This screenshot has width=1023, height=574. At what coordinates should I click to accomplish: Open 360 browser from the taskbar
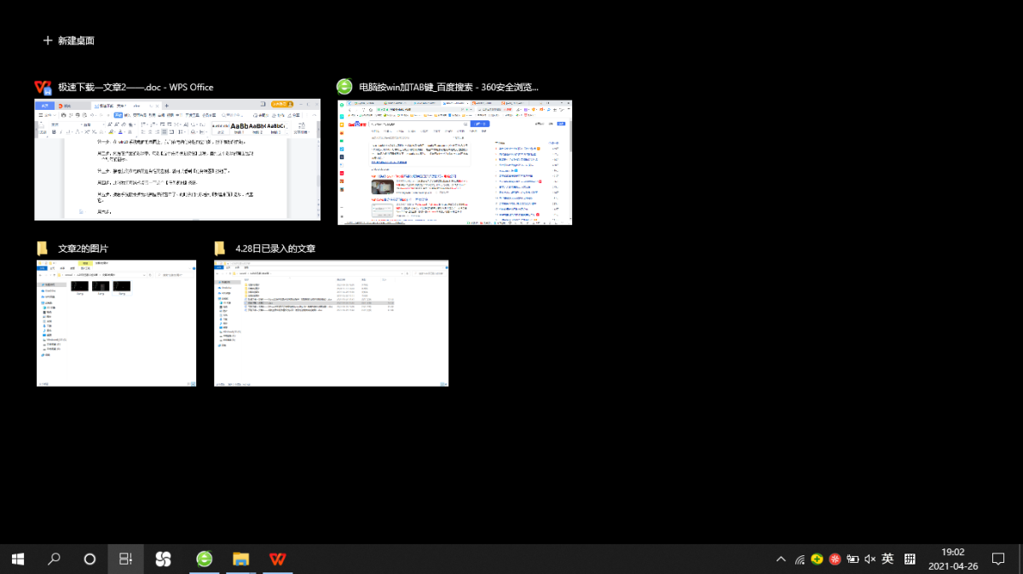pyautogui.click(x=205, y=559)
